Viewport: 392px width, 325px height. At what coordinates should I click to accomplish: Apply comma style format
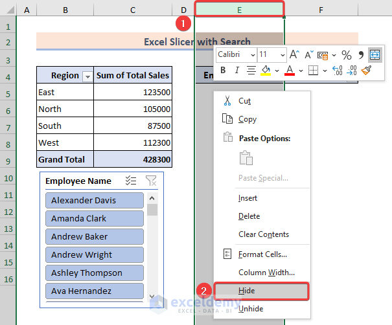click(x=360, y=55)
